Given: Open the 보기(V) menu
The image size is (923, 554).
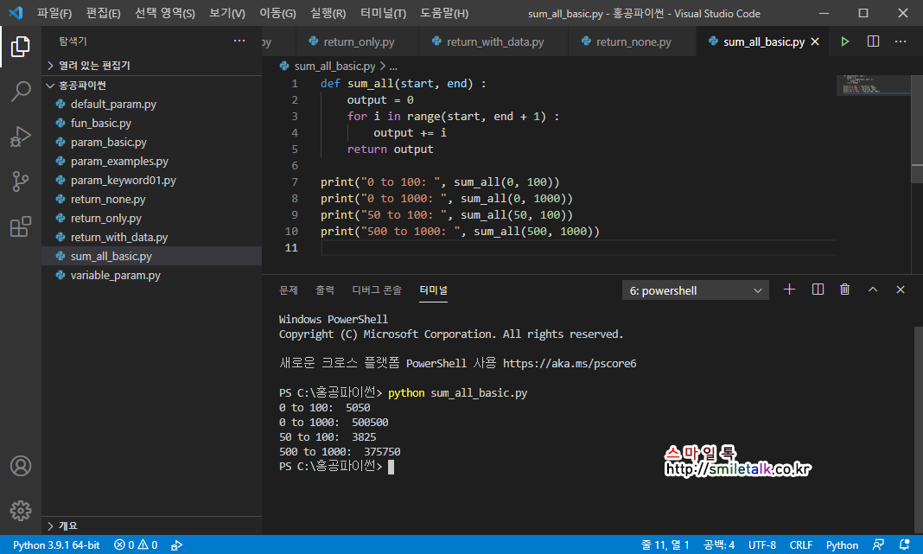Looking at the screenshot, I should (227, 13).
